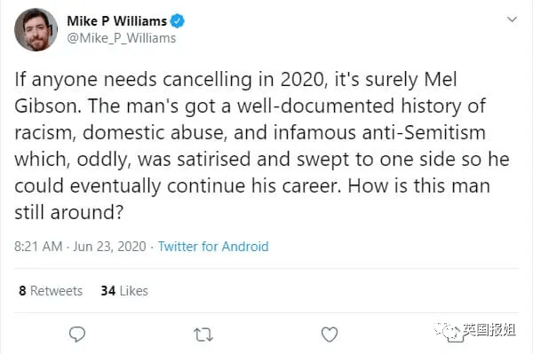View the 34 Likes list
533x354 pixels.
click(124, 291)
